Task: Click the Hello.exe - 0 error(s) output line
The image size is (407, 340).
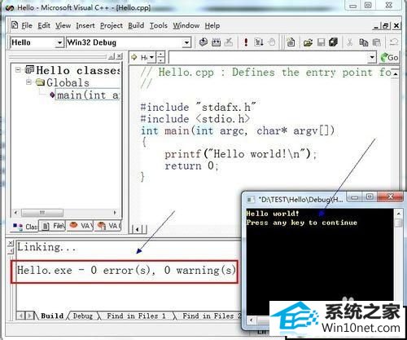Action: (x=126, y=270)
